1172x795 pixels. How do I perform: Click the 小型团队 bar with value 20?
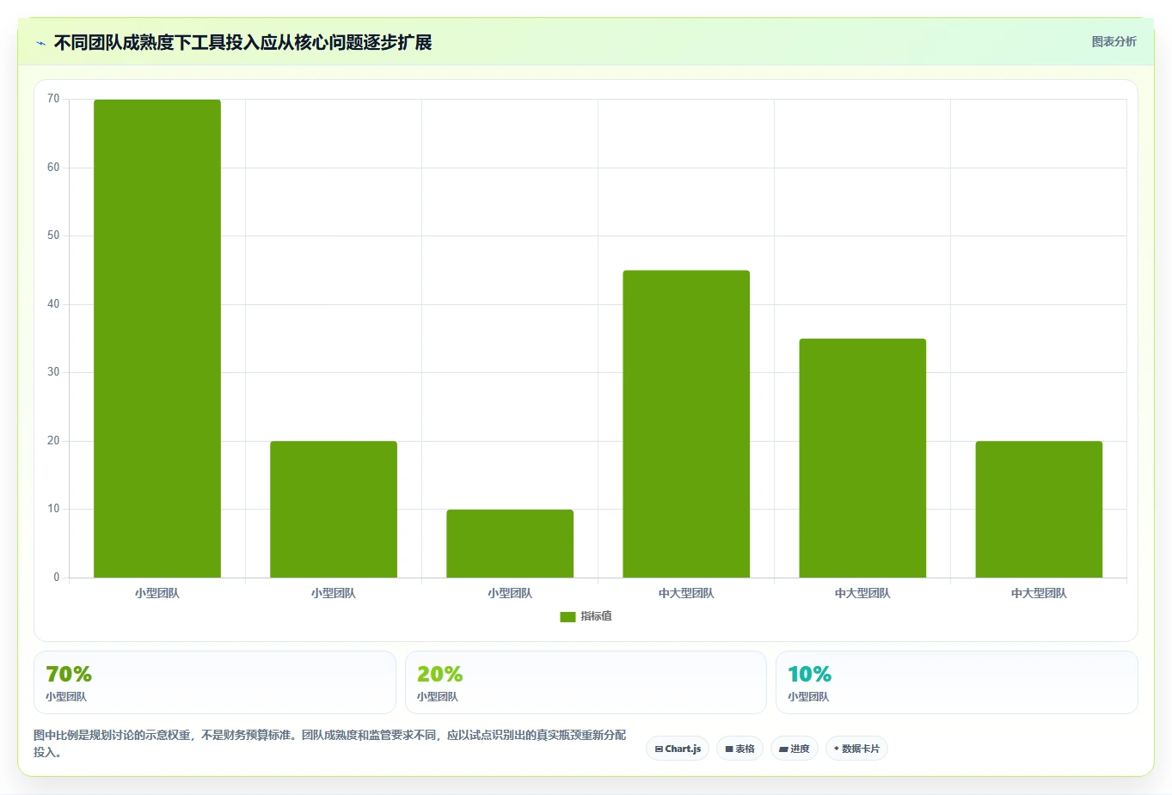tap(334, 510)
